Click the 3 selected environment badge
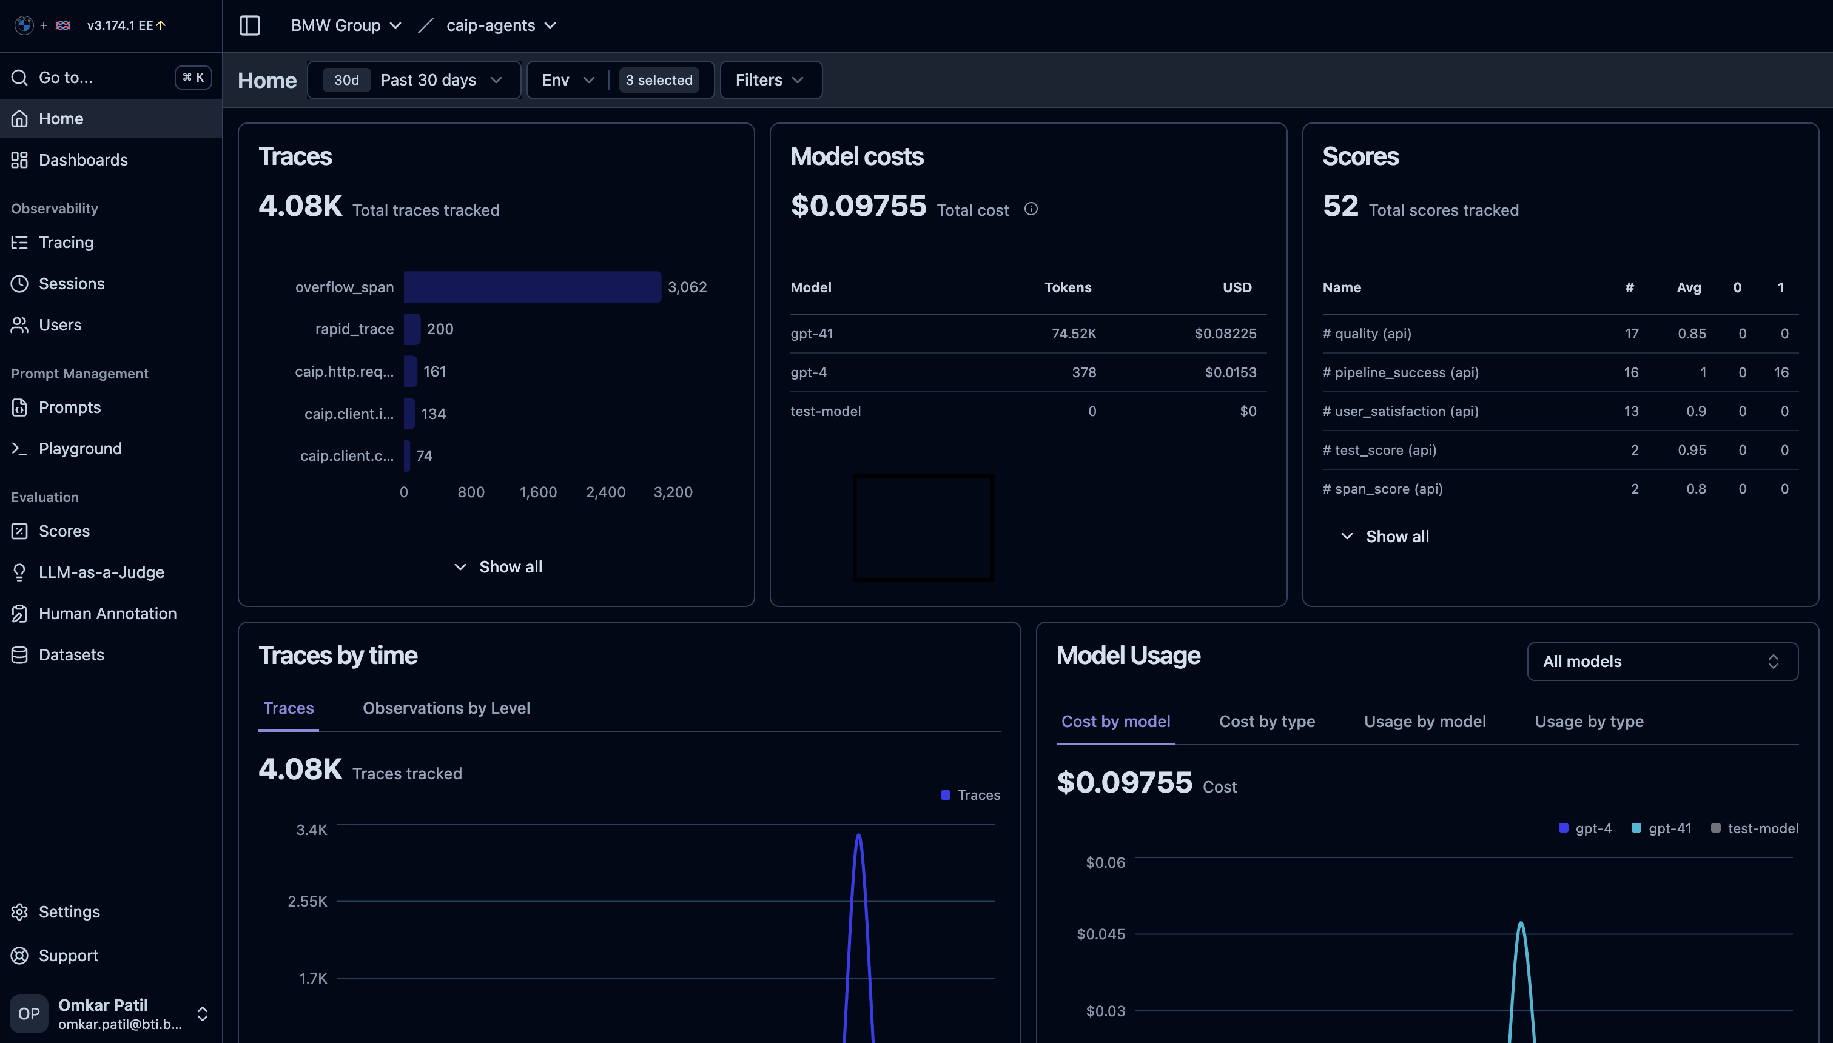The width and height of the screenshot is (1833, 1043). [659, 80]
